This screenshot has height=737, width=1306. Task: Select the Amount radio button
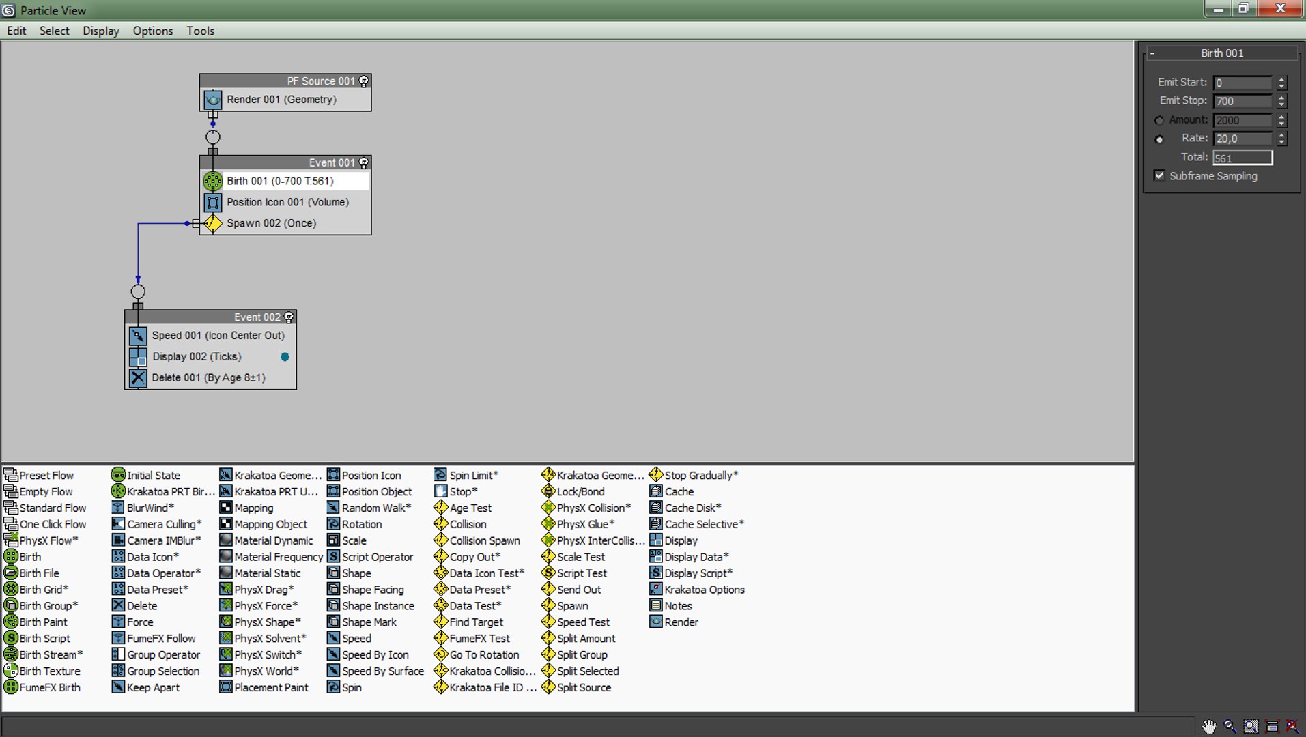(1159, 121)
